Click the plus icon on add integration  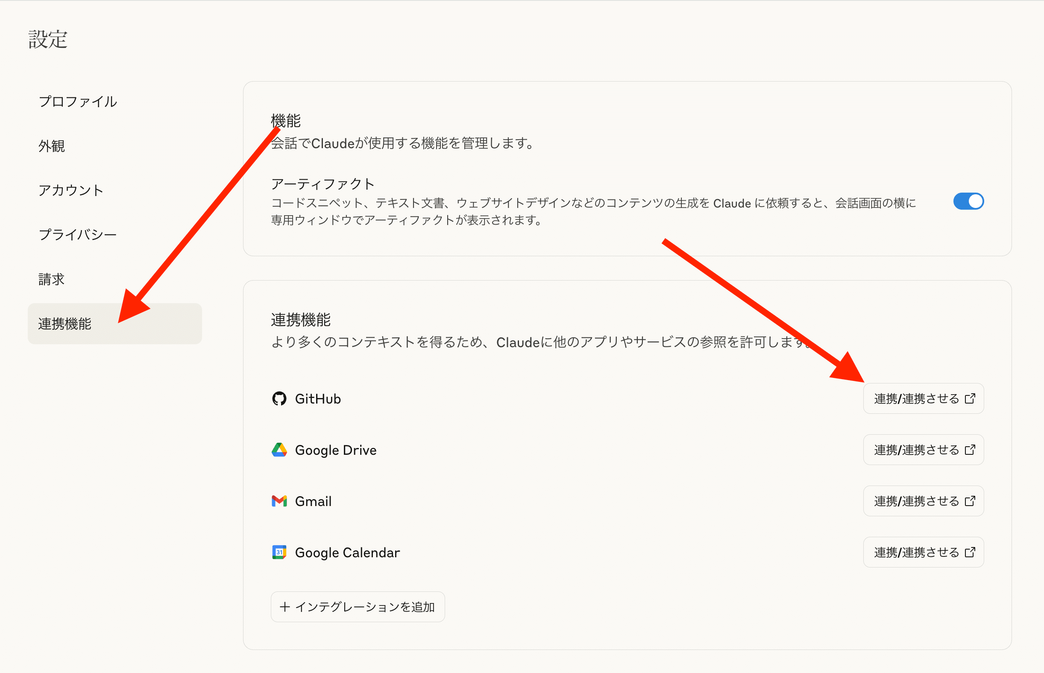click(284, 606)
